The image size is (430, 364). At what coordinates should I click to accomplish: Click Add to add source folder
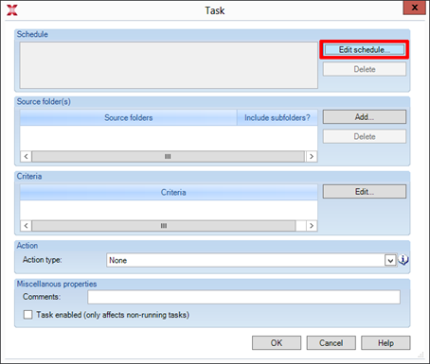click(x=365, y=117)
